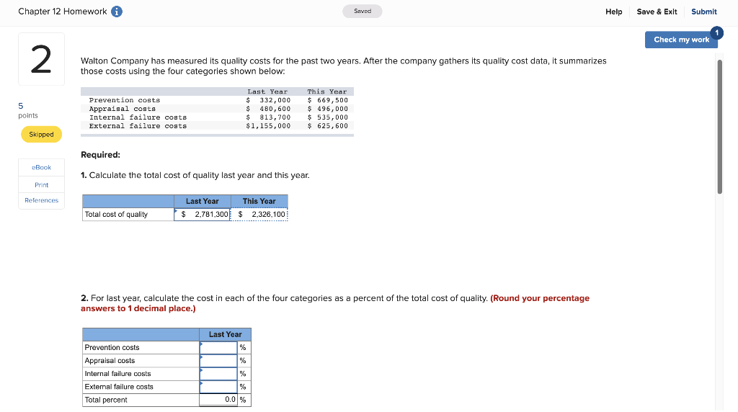Click the 'Internal failure costs' data row label

click(x=138, y=117)
